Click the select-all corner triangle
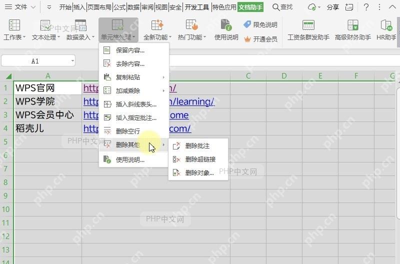Screen dimensions: 400x264 [x=9, y=76]
